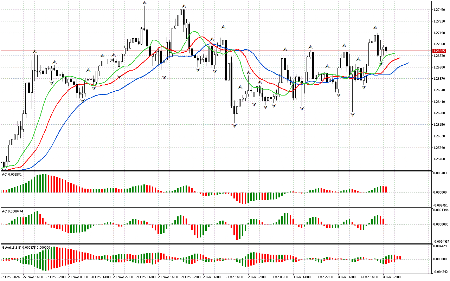This screenshot has width=450, height=281.
Task: Click time axis label 29 Nov 14:00
Action: click(168, 277)
